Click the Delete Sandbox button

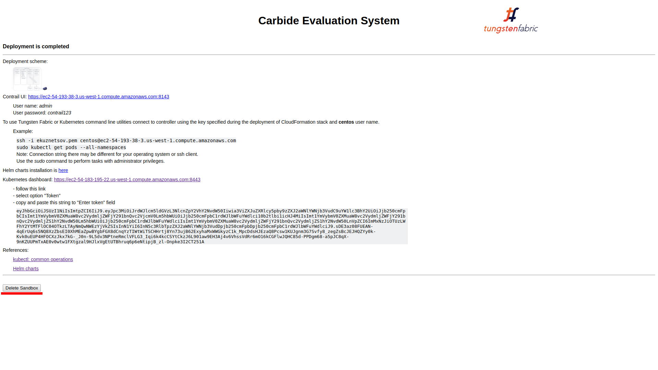pyautogui.click(x=22, y=288)
